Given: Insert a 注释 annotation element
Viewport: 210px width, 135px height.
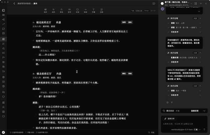Looking at the screenshot, I should tap(102, 11).
